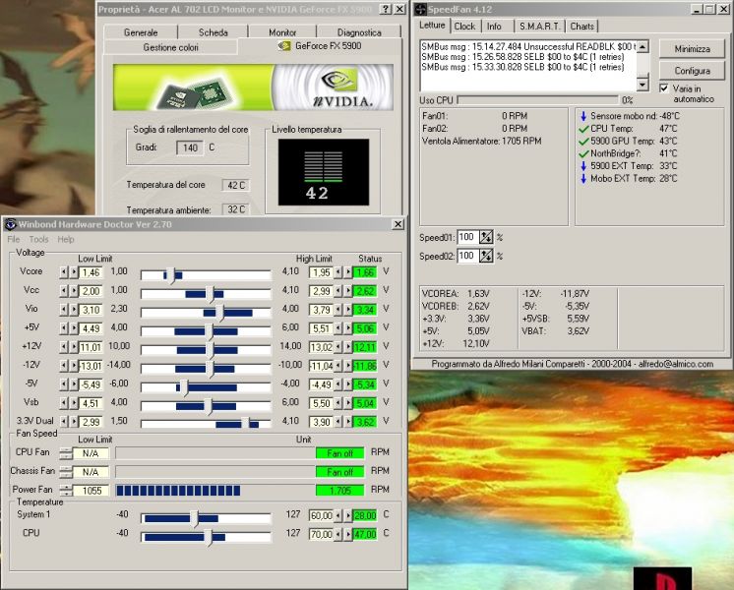The height and width of the screenshot is (590, 734).
Task: Click the help question-mark button in Proprietà window
Action: (386, 9)
